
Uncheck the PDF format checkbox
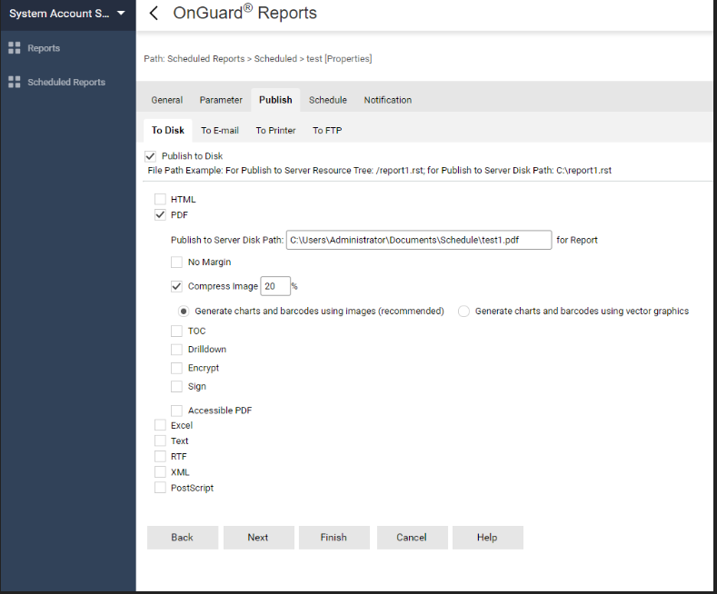click(160, 214)
